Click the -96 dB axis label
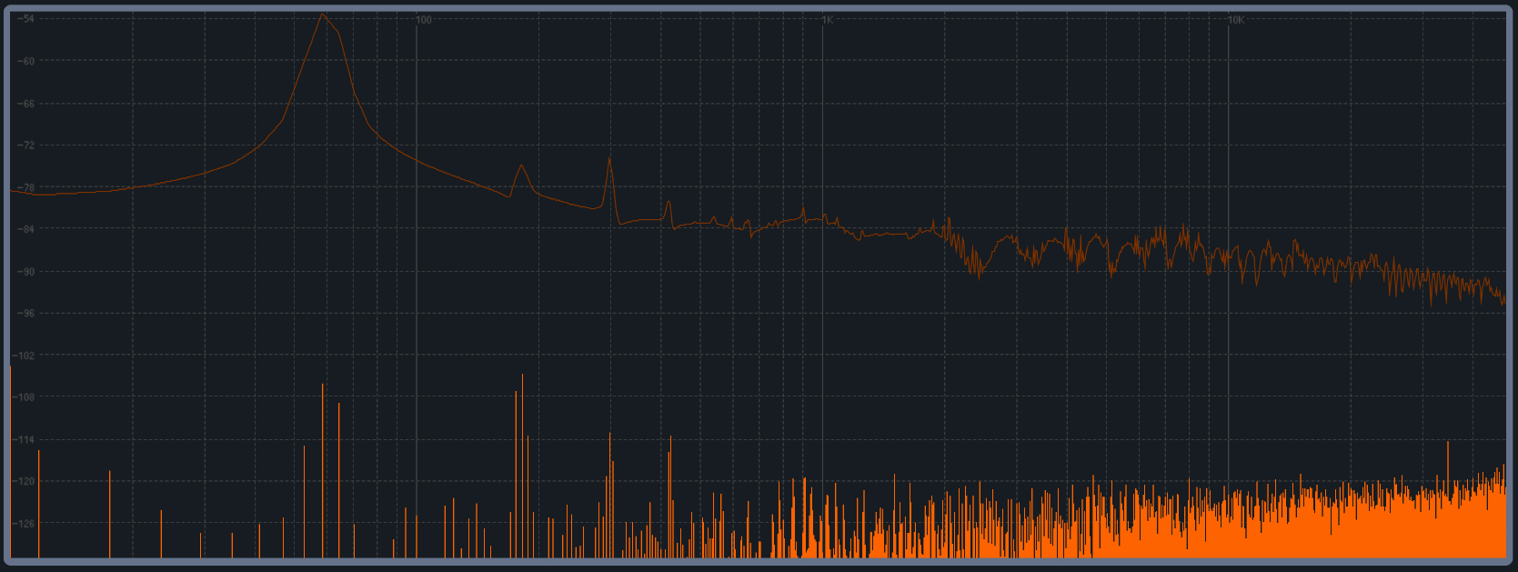 click(x=25, y=314)
